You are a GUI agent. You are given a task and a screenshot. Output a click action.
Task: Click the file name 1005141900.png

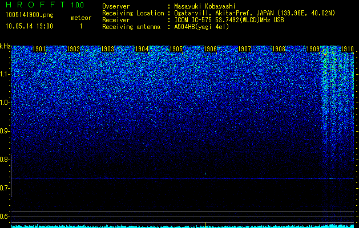30,15
